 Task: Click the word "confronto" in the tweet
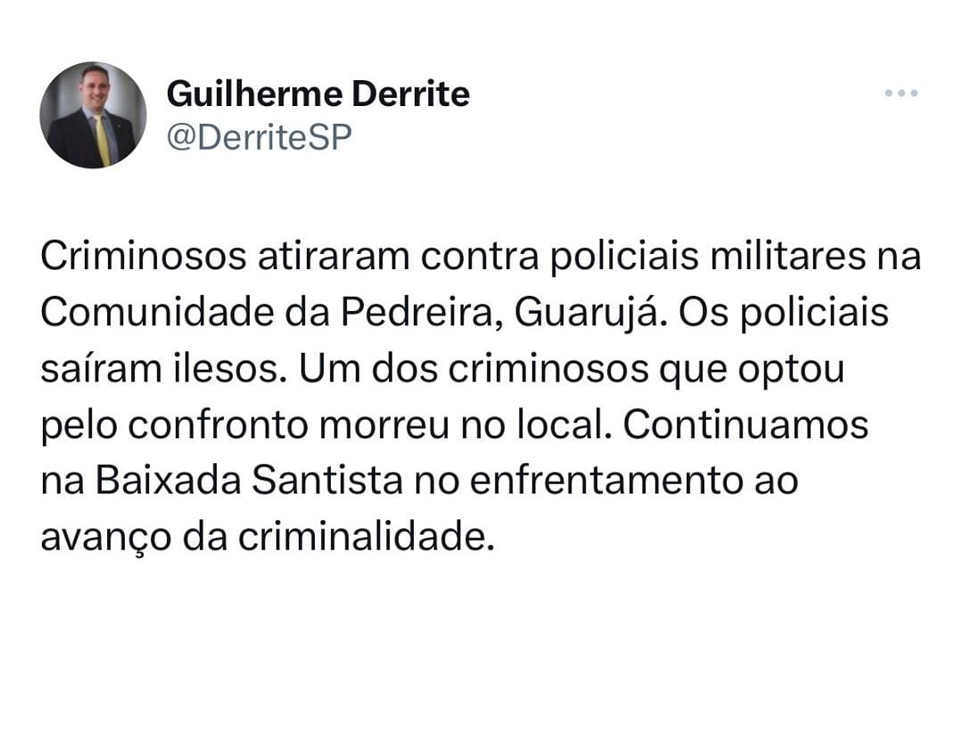(218, 426)
